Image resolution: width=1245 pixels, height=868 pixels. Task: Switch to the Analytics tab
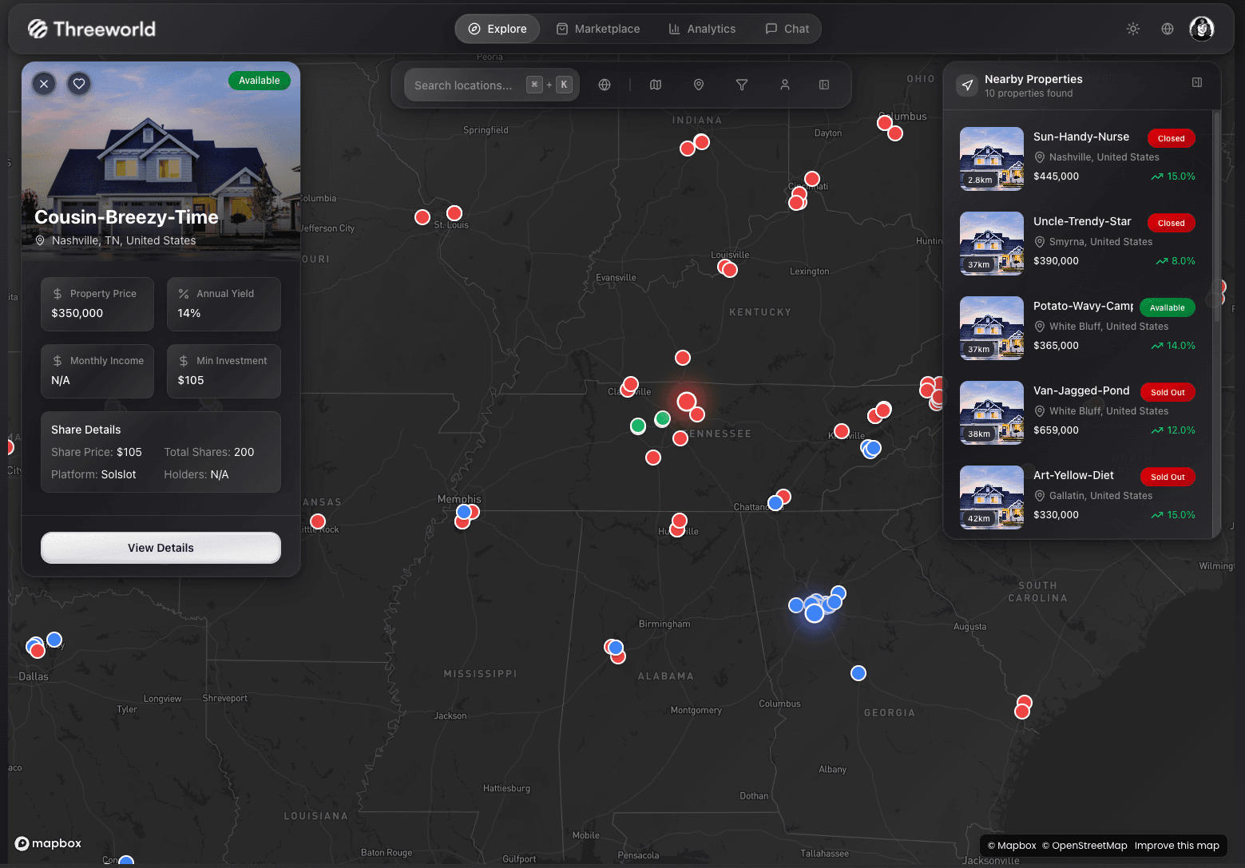[x=702, y=28]
